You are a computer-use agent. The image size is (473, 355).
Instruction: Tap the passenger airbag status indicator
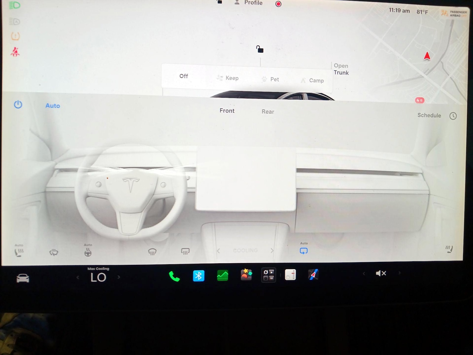(x=454, y=13)
